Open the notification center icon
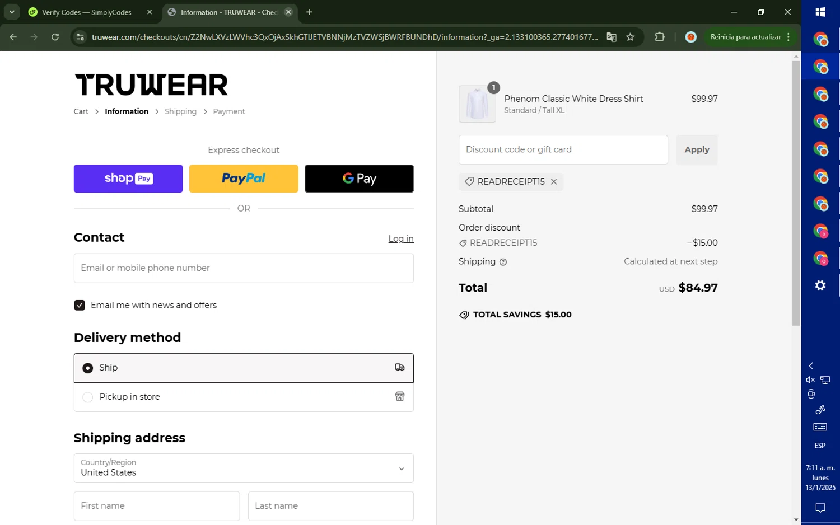 pyautogui.click(x=820, y=508)
